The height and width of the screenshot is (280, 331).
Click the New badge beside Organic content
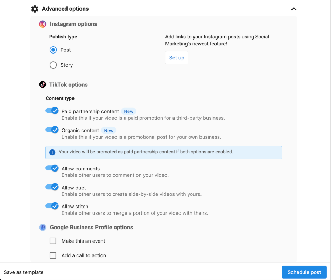(x=108, y=131)
